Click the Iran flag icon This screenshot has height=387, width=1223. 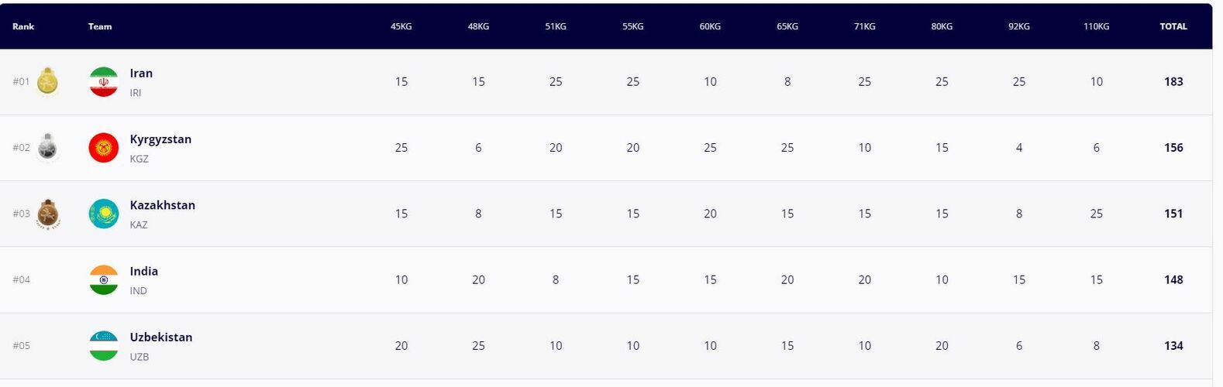[104, 82]
